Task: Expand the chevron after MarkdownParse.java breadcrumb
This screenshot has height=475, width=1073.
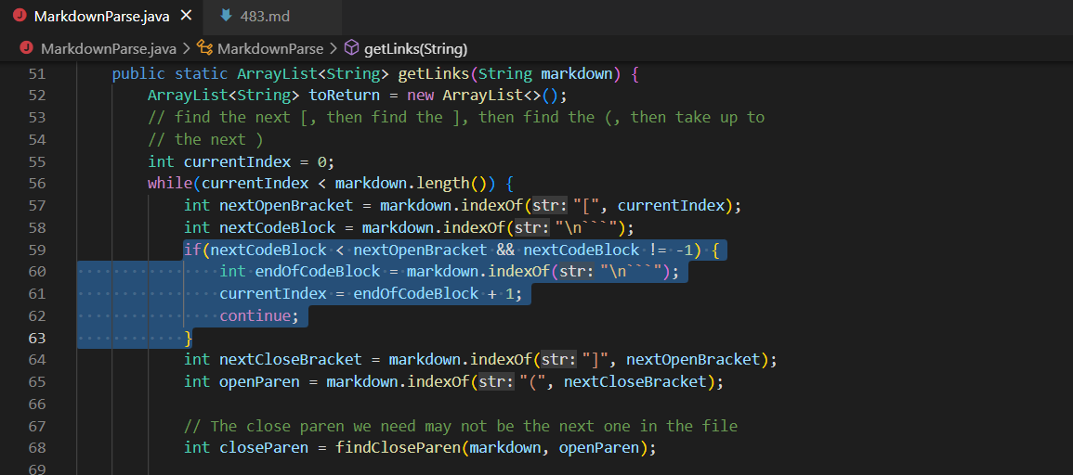Action: point(185,48)
